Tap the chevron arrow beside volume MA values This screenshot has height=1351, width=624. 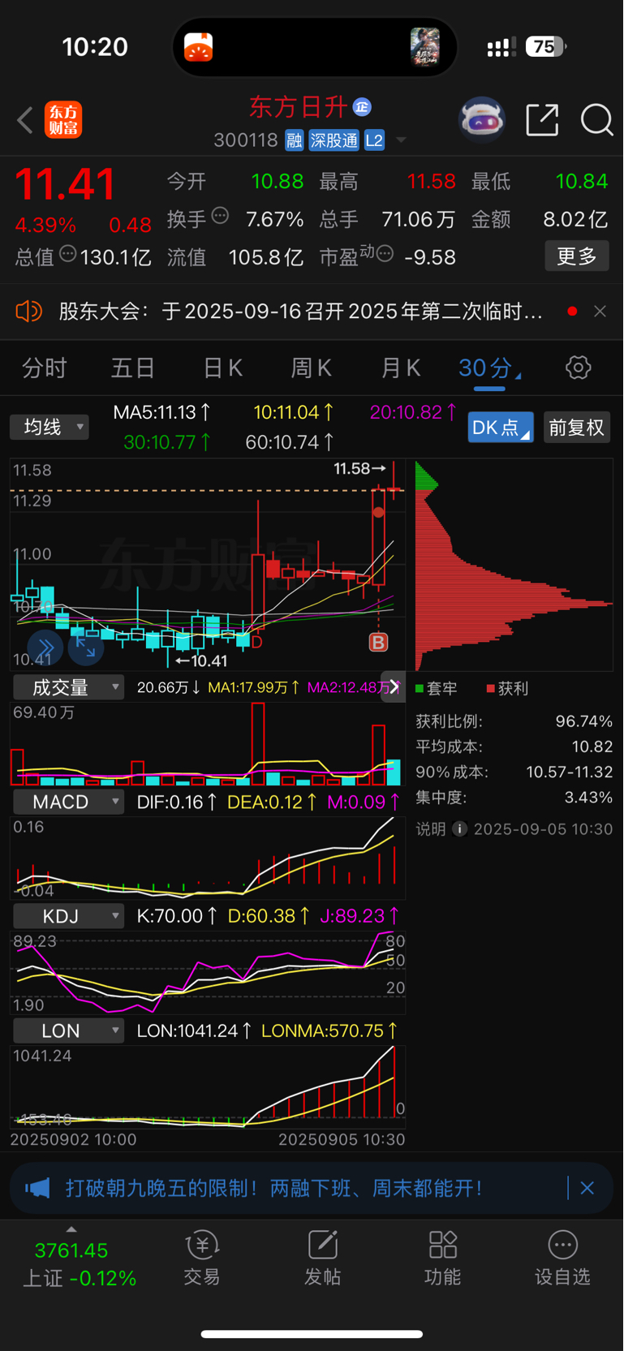[394, 687]
